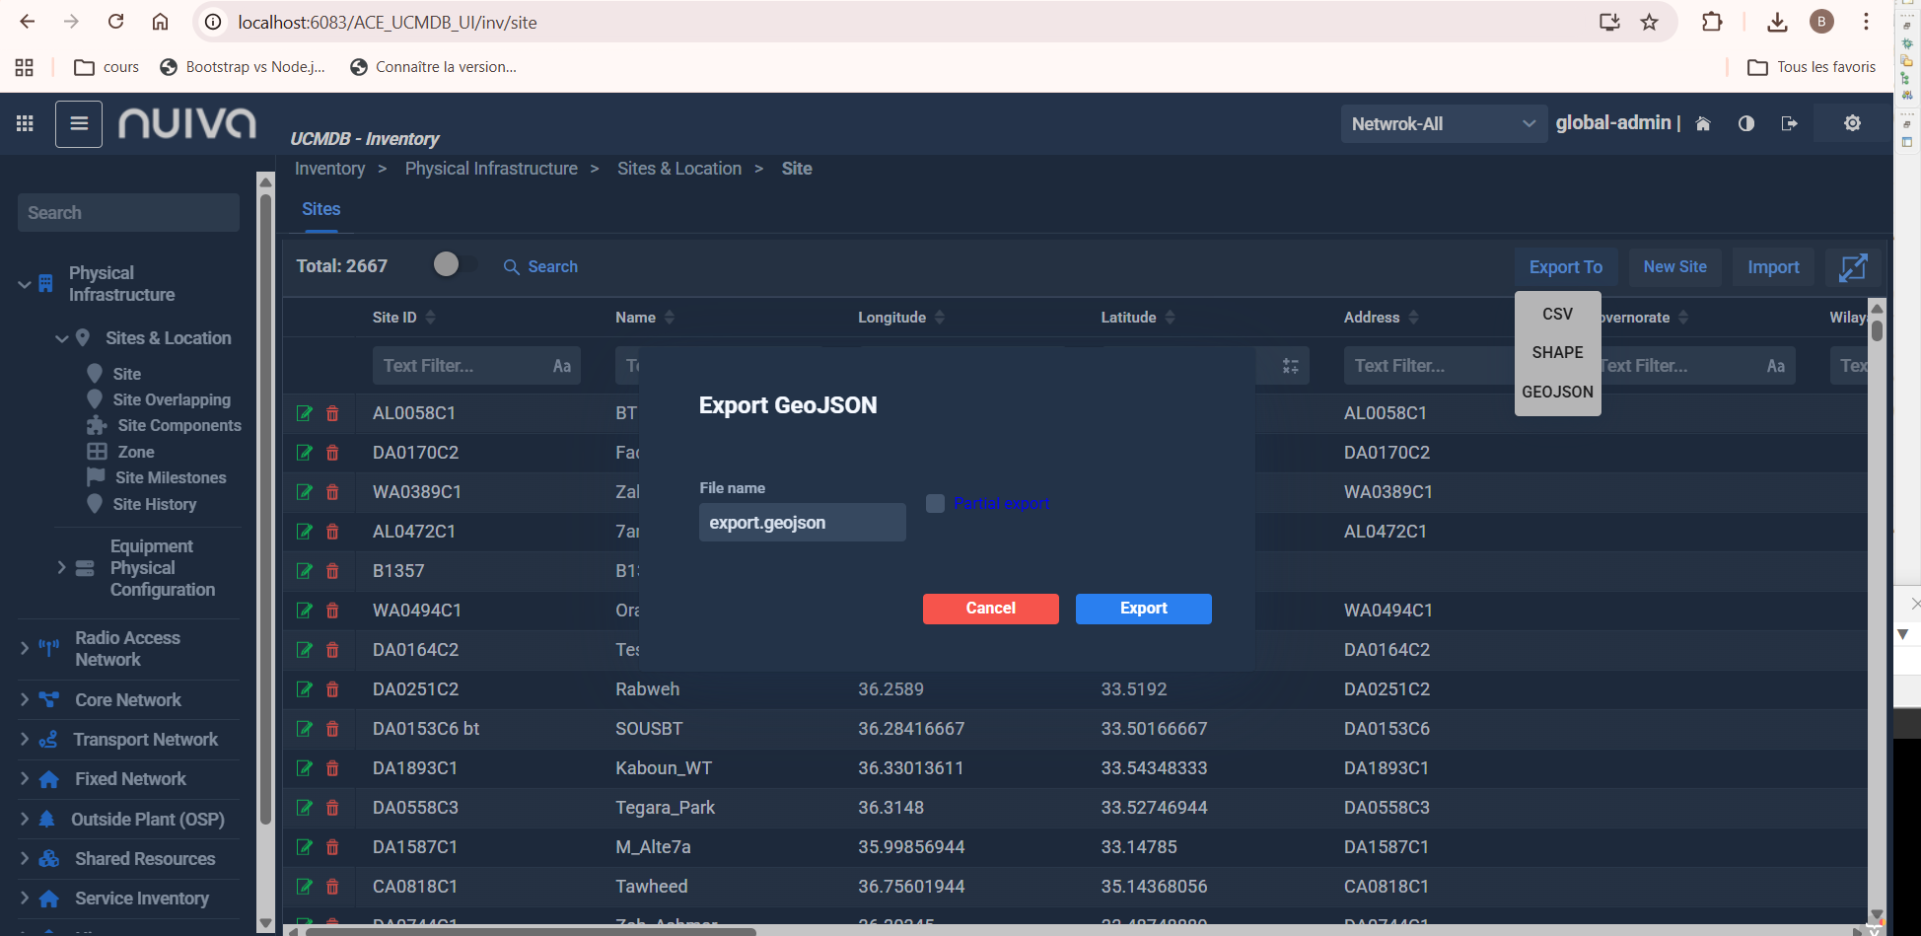The image size is (1921, 936).
Task: Click the logout icon in header
Action: point(1789,124)
